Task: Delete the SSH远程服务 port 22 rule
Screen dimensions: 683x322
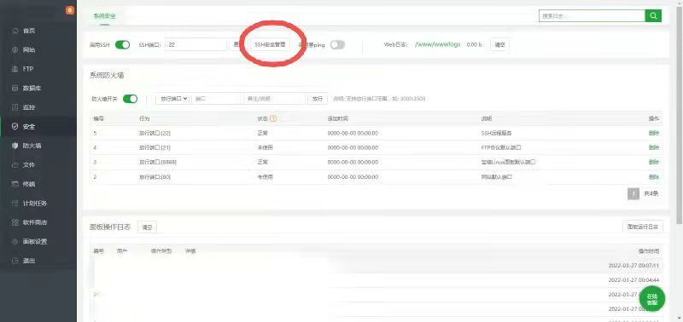Action: pyautogui.click(x=653, y=133)
